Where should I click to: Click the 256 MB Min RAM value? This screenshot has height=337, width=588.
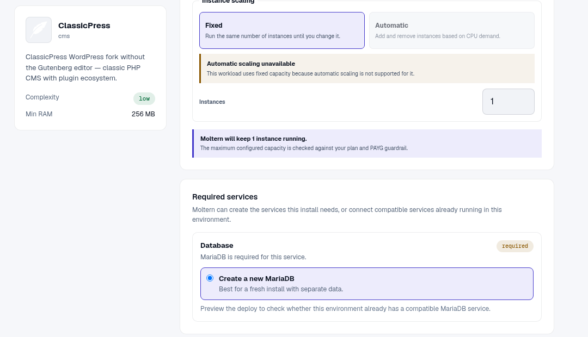pyautogui.click(x=143, y=114)
